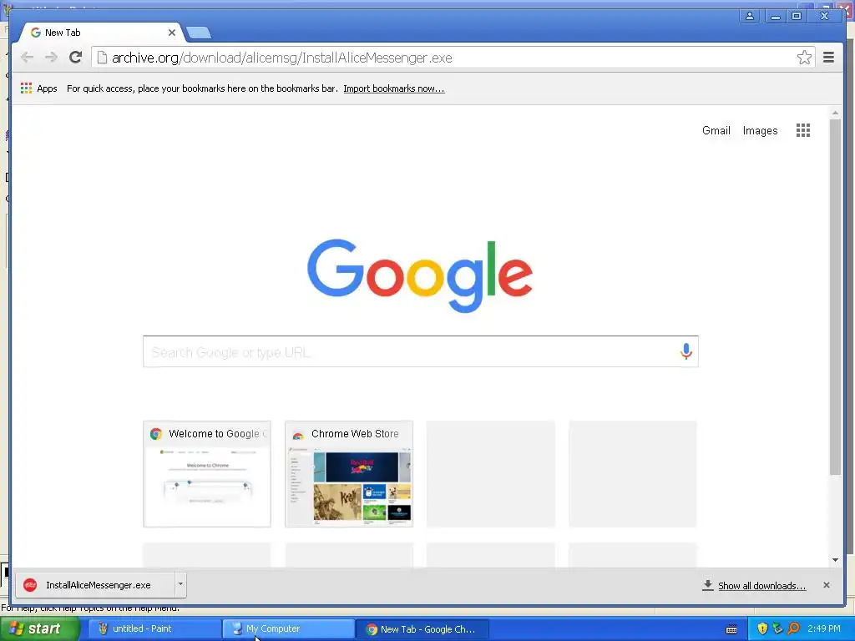This screenshot has height=641, width=855.
Task: Click Show all downloads link
Action: [761, 585]
